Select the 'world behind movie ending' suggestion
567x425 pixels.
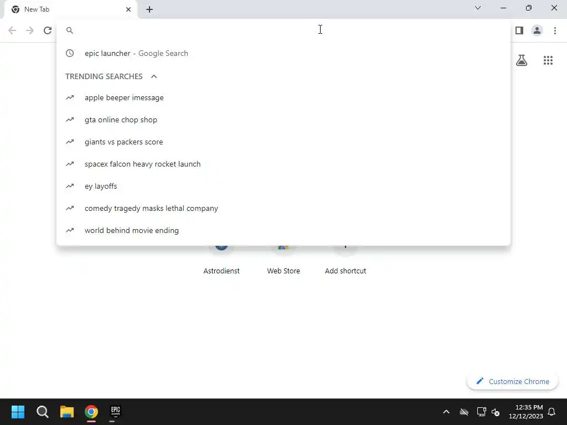pos(283,230)
